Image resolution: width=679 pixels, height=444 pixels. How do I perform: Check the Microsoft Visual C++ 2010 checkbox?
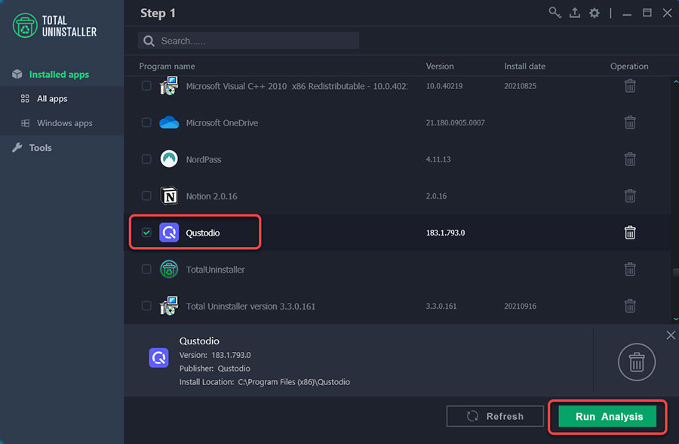point(146,86)
